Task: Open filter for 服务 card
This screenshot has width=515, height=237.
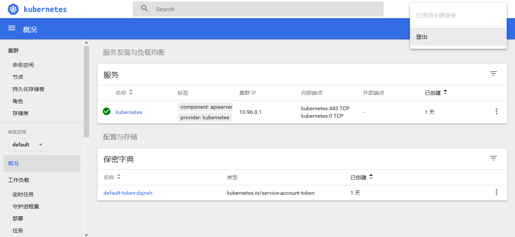Action: pyautogui.click(x=493, y=74)
